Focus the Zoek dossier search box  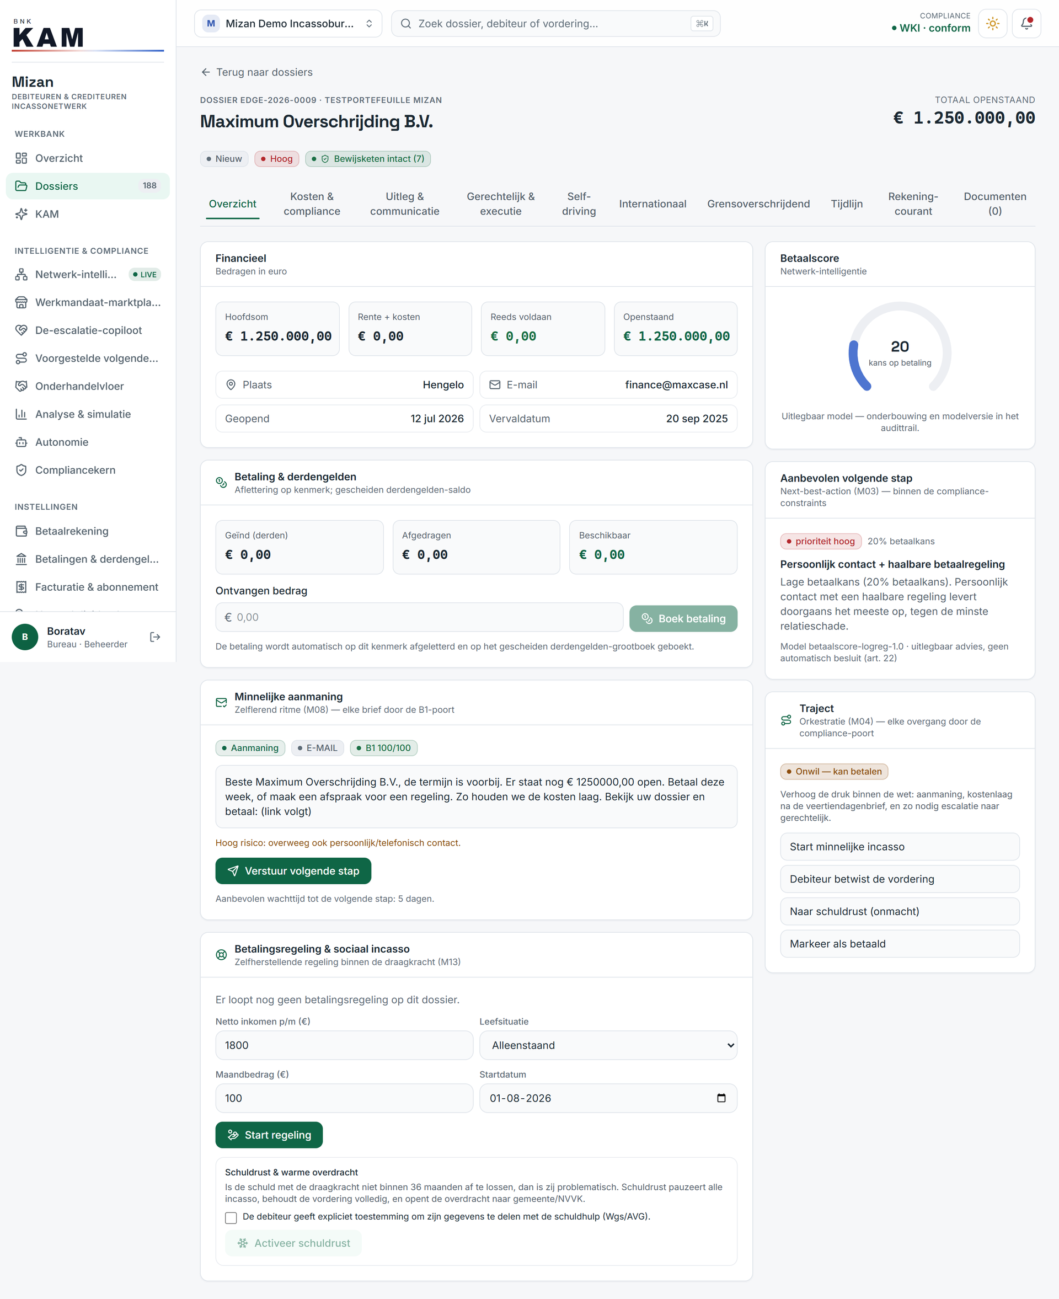[555, 24]
